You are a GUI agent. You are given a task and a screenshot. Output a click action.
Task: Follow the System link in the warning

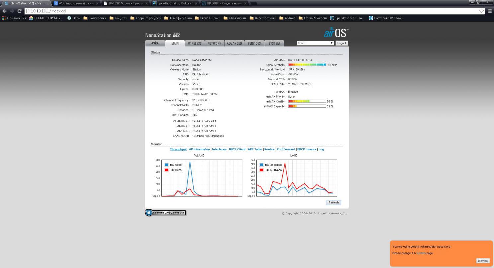(x=421, y=253)
